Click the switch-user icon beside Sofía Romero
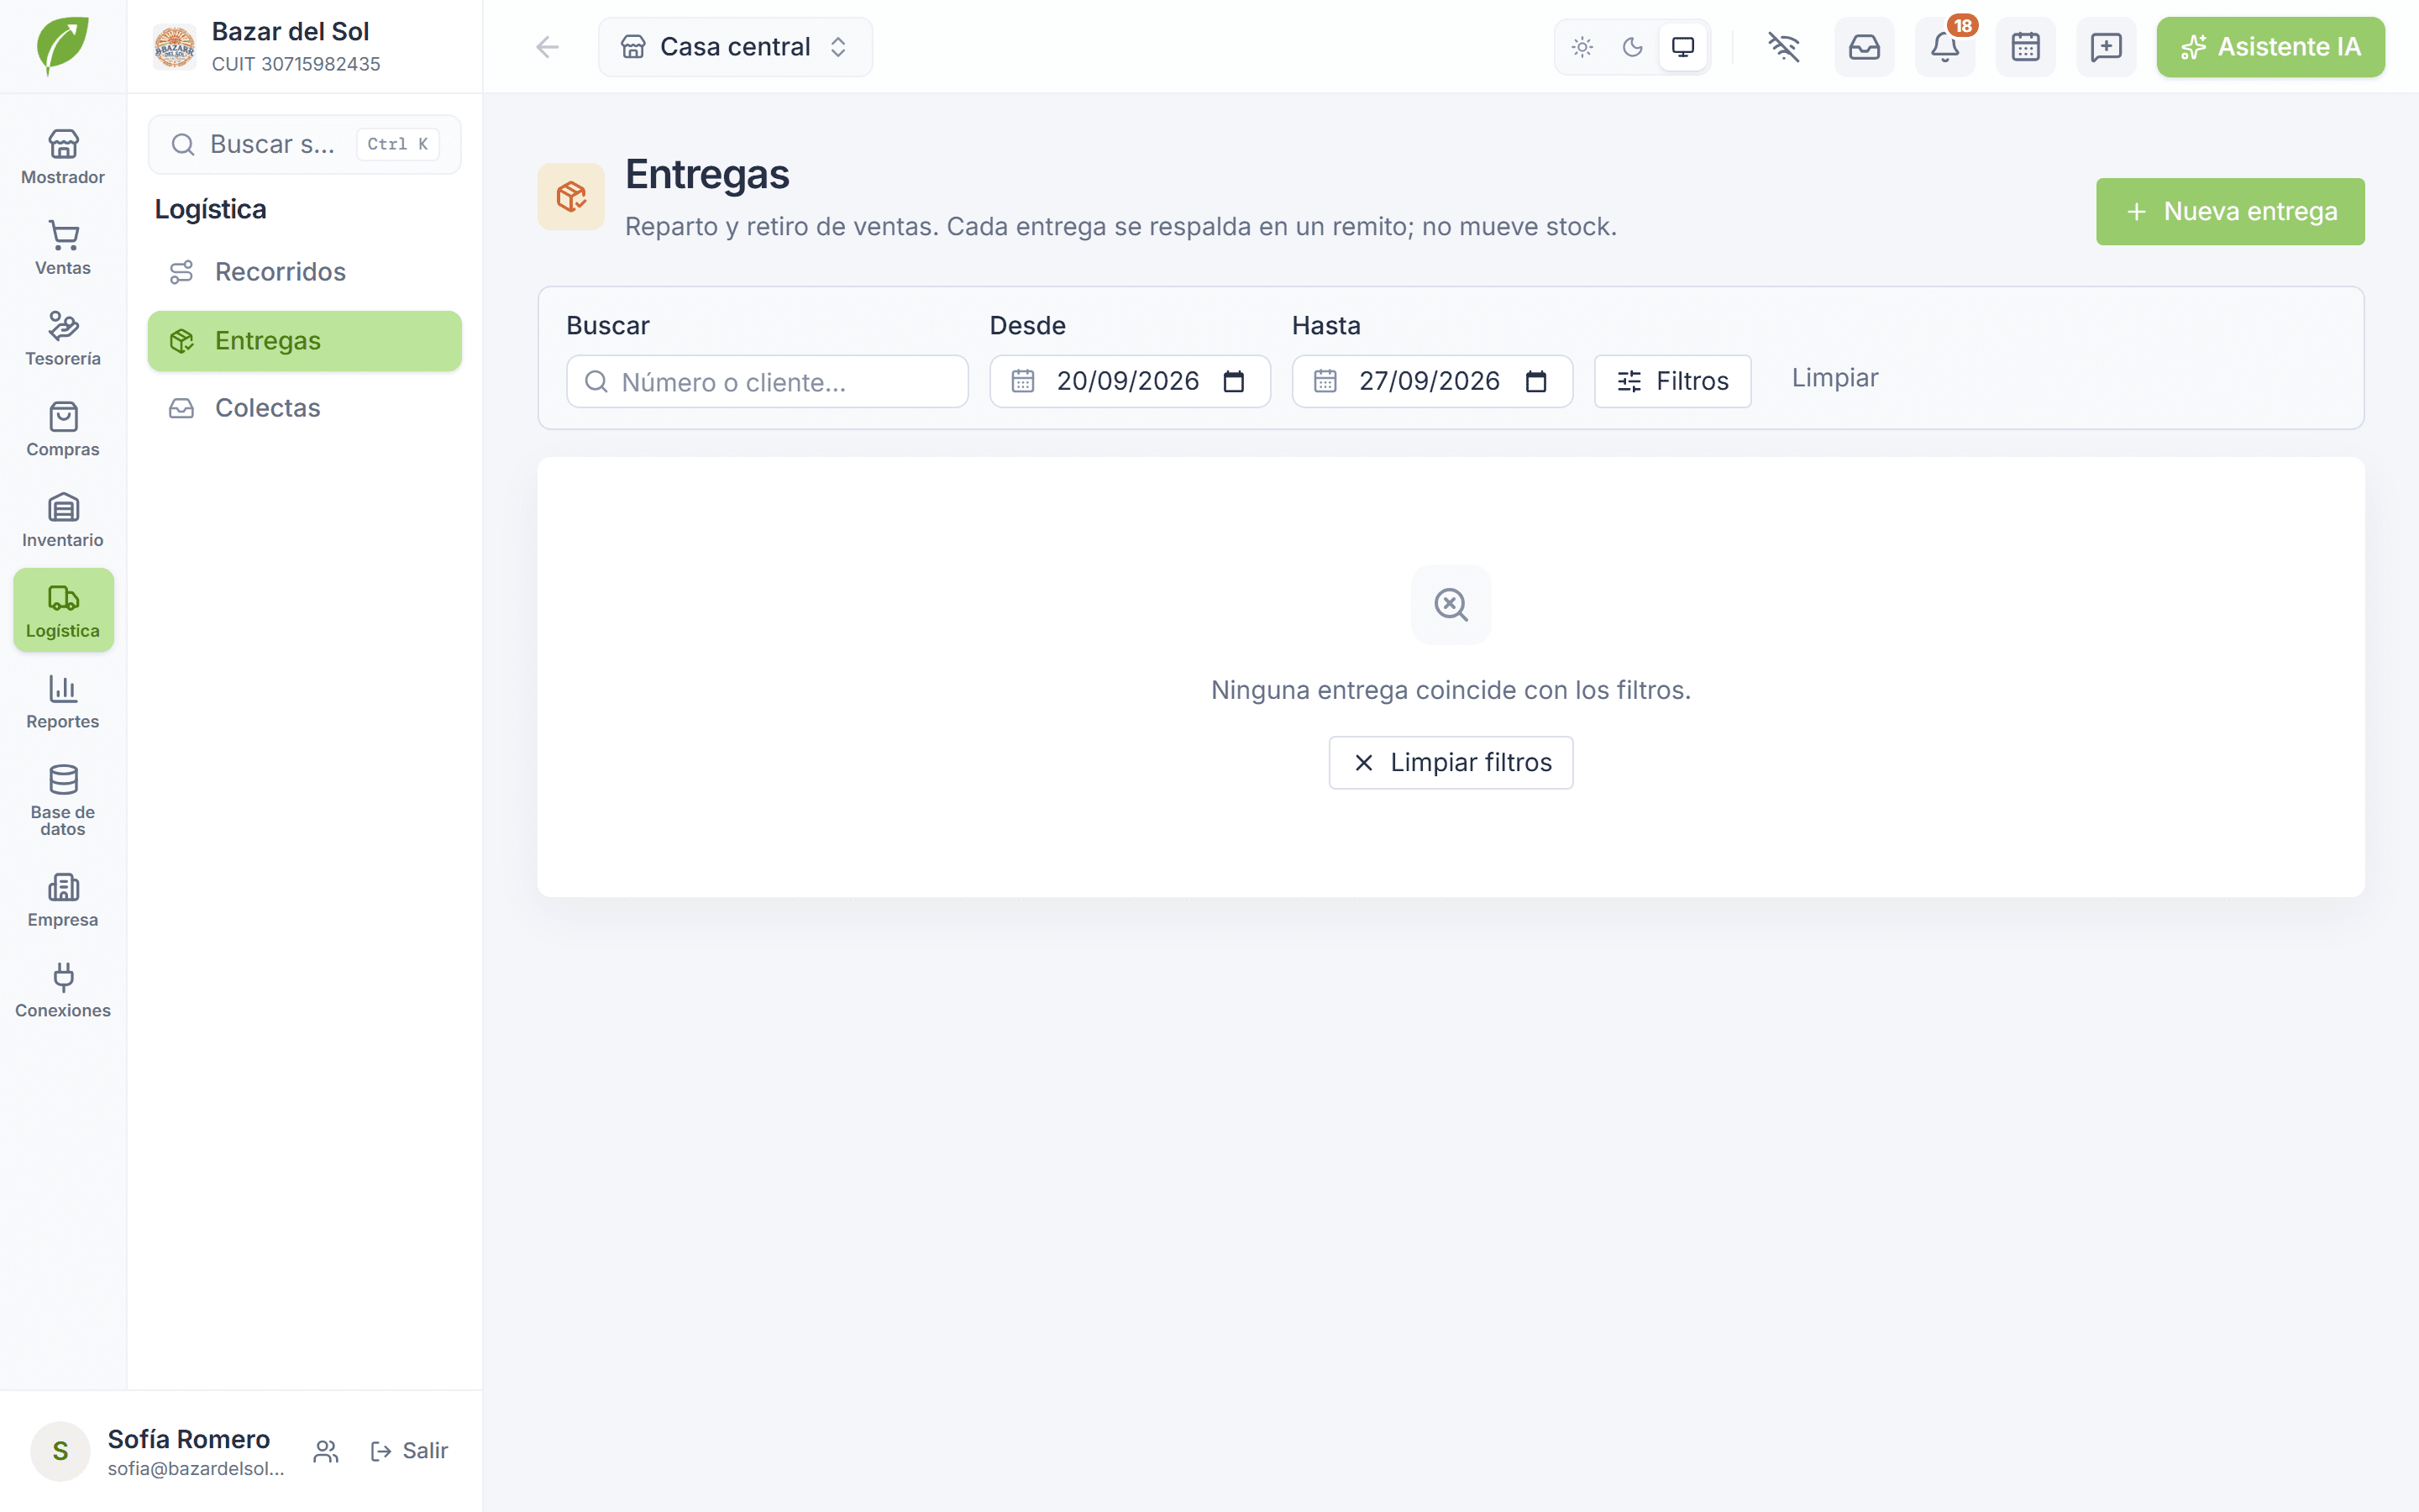This screenshot has width=2419, height=1512. pyautogui.click(x=326, y=1451)
